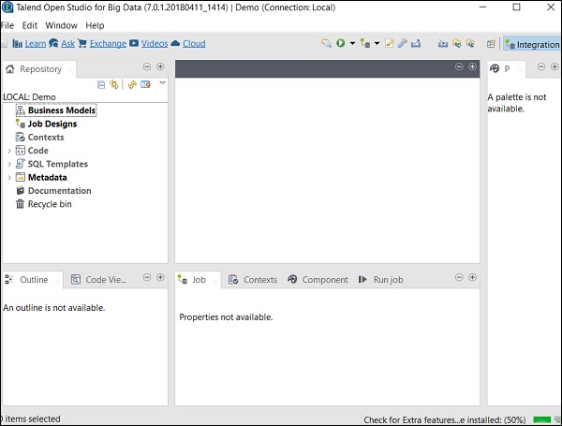
Task: Expand the Metadata tree node
Action: (9, 177)
